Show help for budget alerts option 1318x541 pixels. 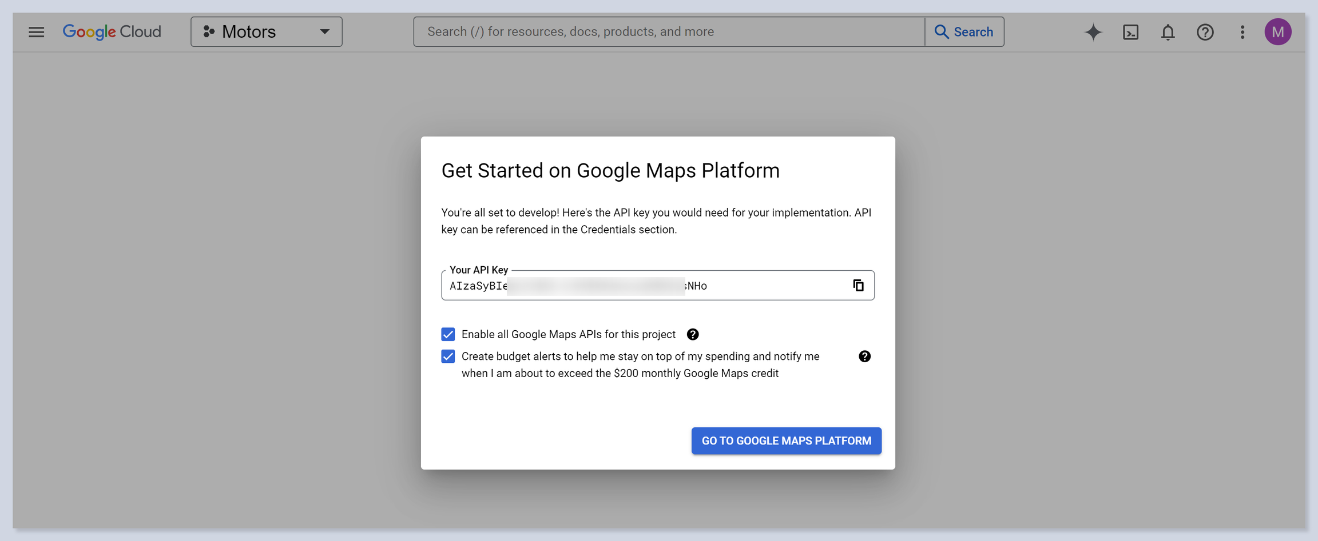864,356
